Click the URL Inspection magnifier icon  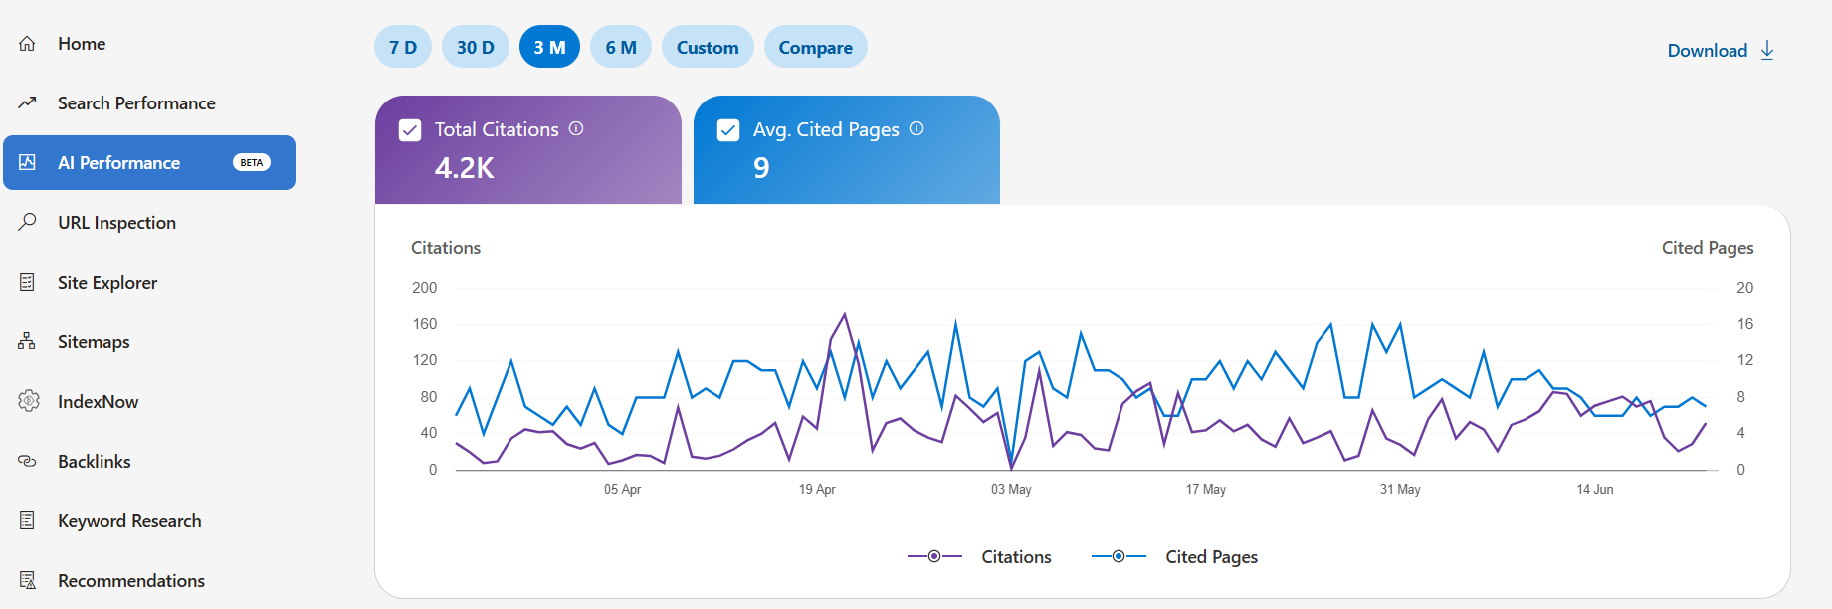pyautogui.click(x=27, y=221)
